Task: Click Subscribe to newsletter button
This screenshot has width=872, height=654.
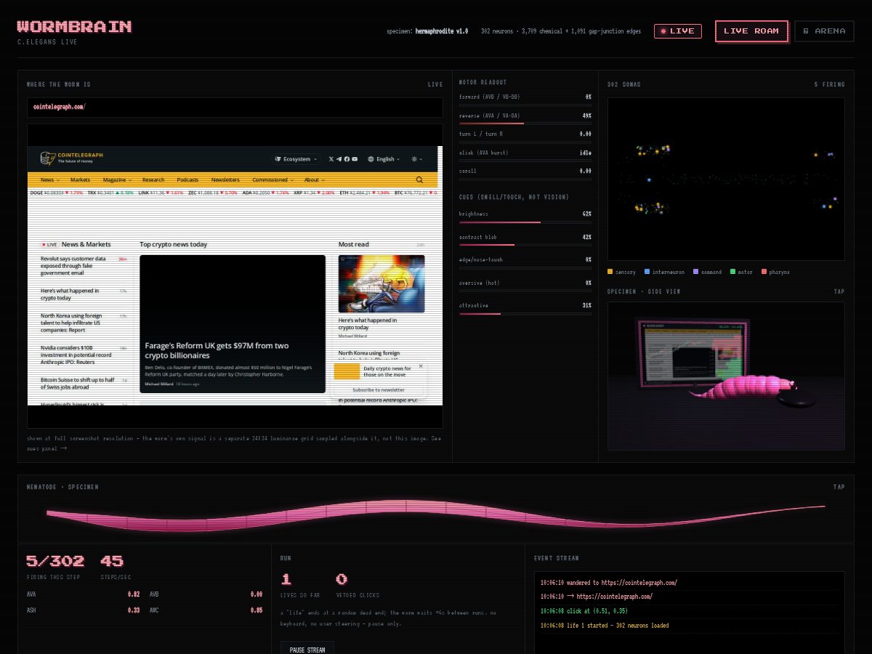Action: point(379,390)
